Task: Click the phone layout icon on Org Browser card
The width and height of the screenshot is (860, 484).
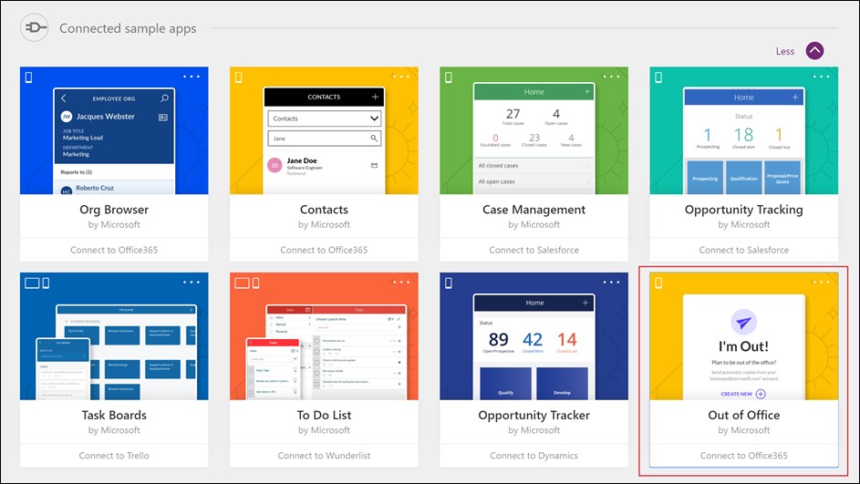Action: click(x=28, y=77)
